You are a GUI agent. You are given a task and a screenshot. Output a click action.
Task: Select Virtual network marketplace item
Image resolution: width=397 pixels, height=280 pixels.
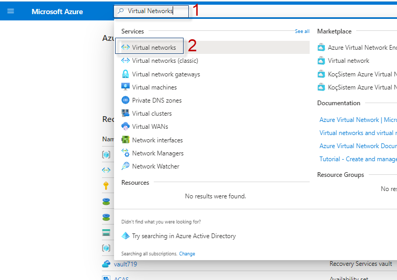pyautogui.click(x=348, y=61)
